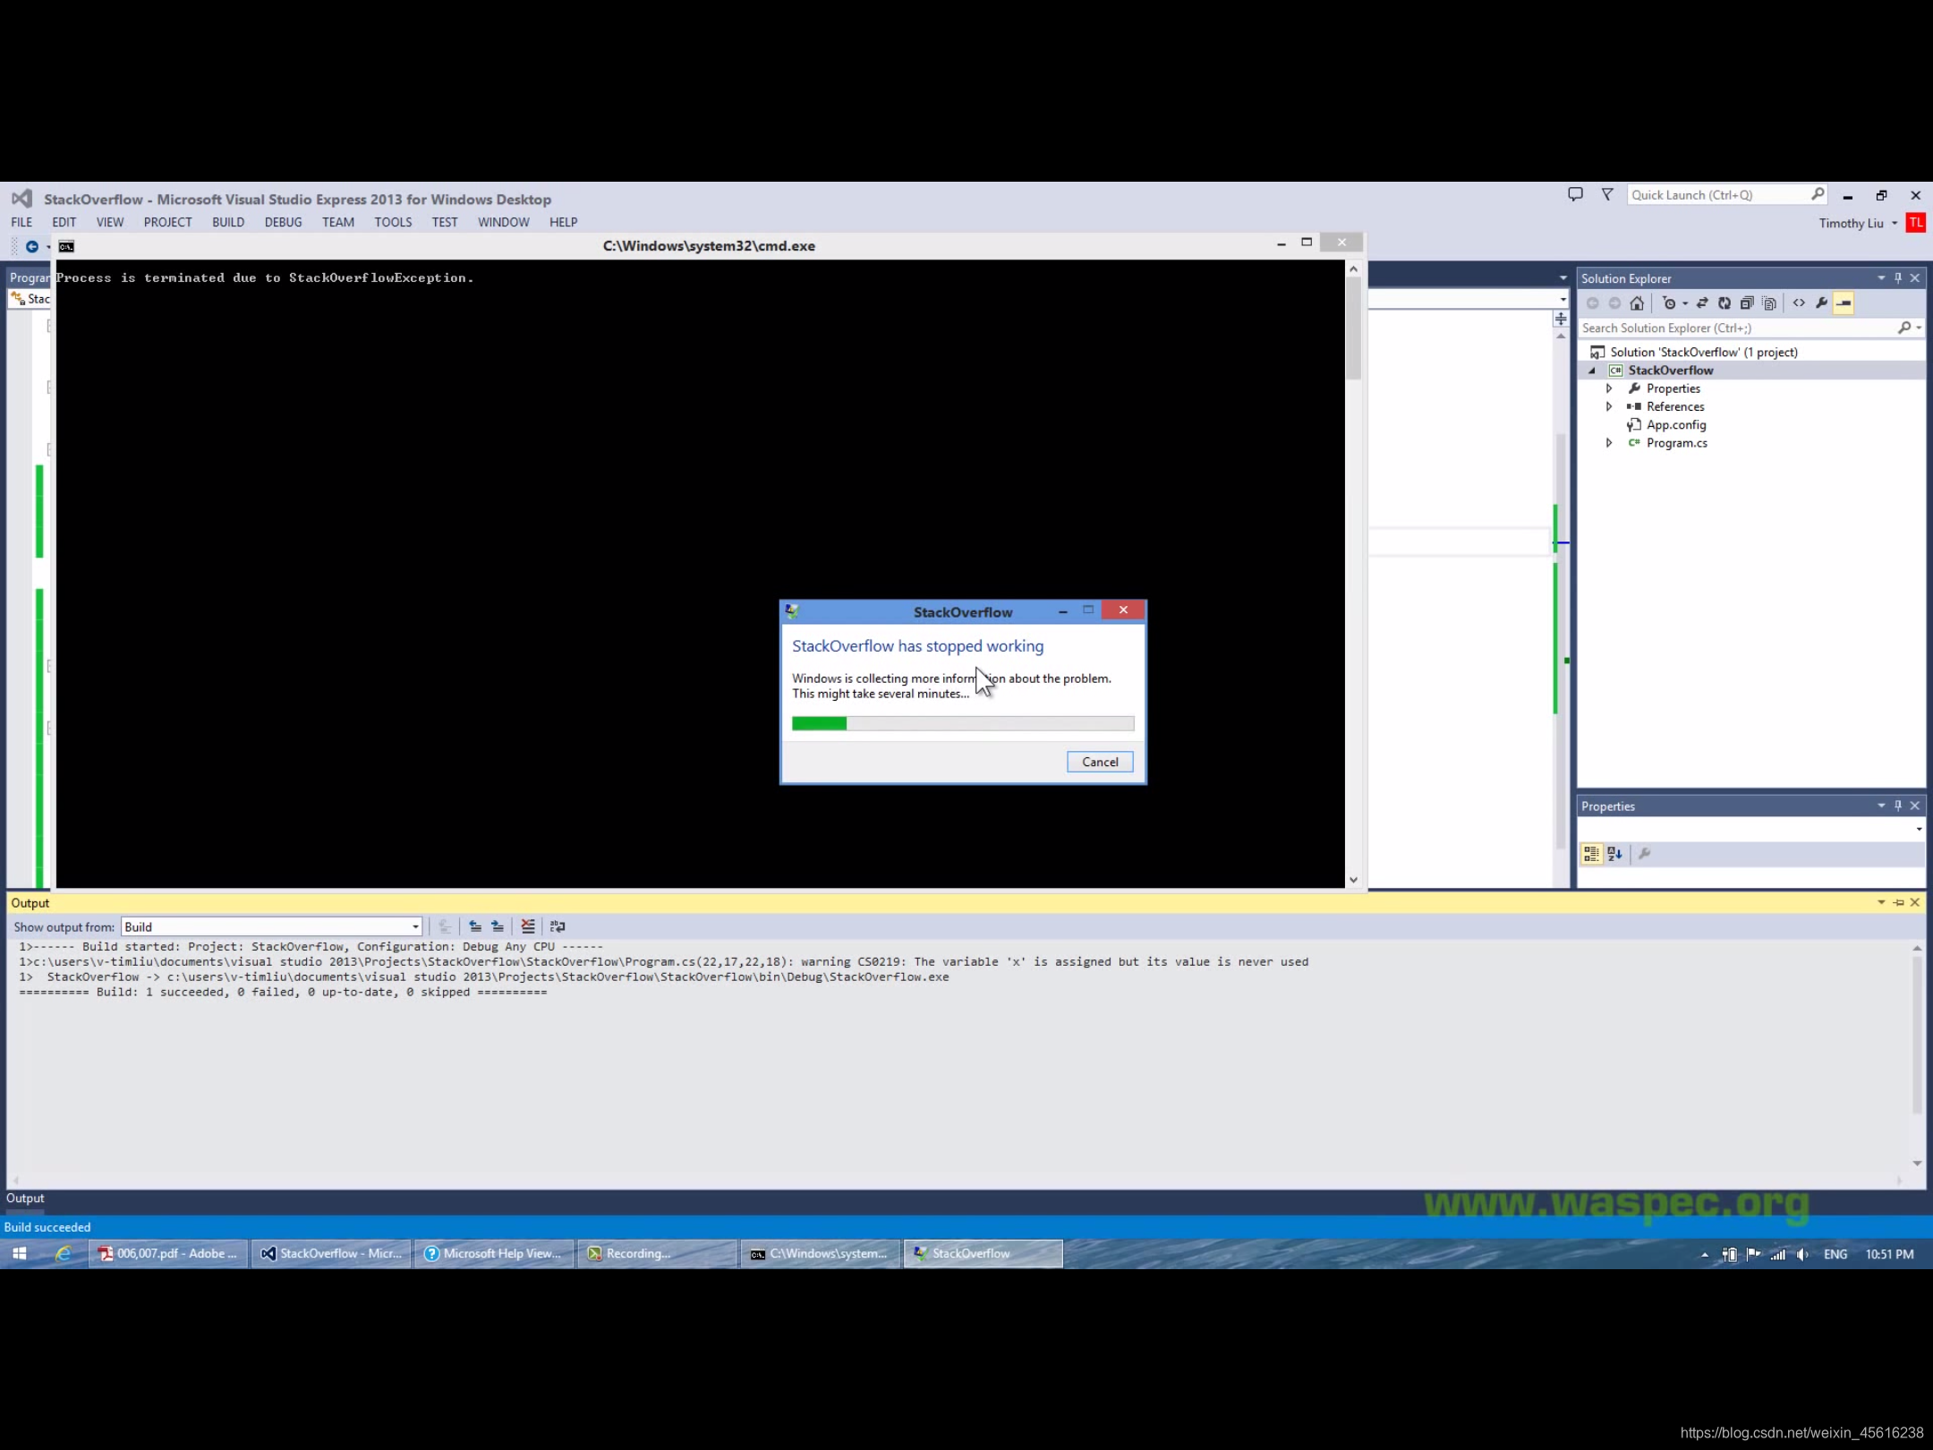Image resolution: width=1933 pixels, height=1450 pixels.
Task: Open the BUILD menu
Action: [228, 222]
